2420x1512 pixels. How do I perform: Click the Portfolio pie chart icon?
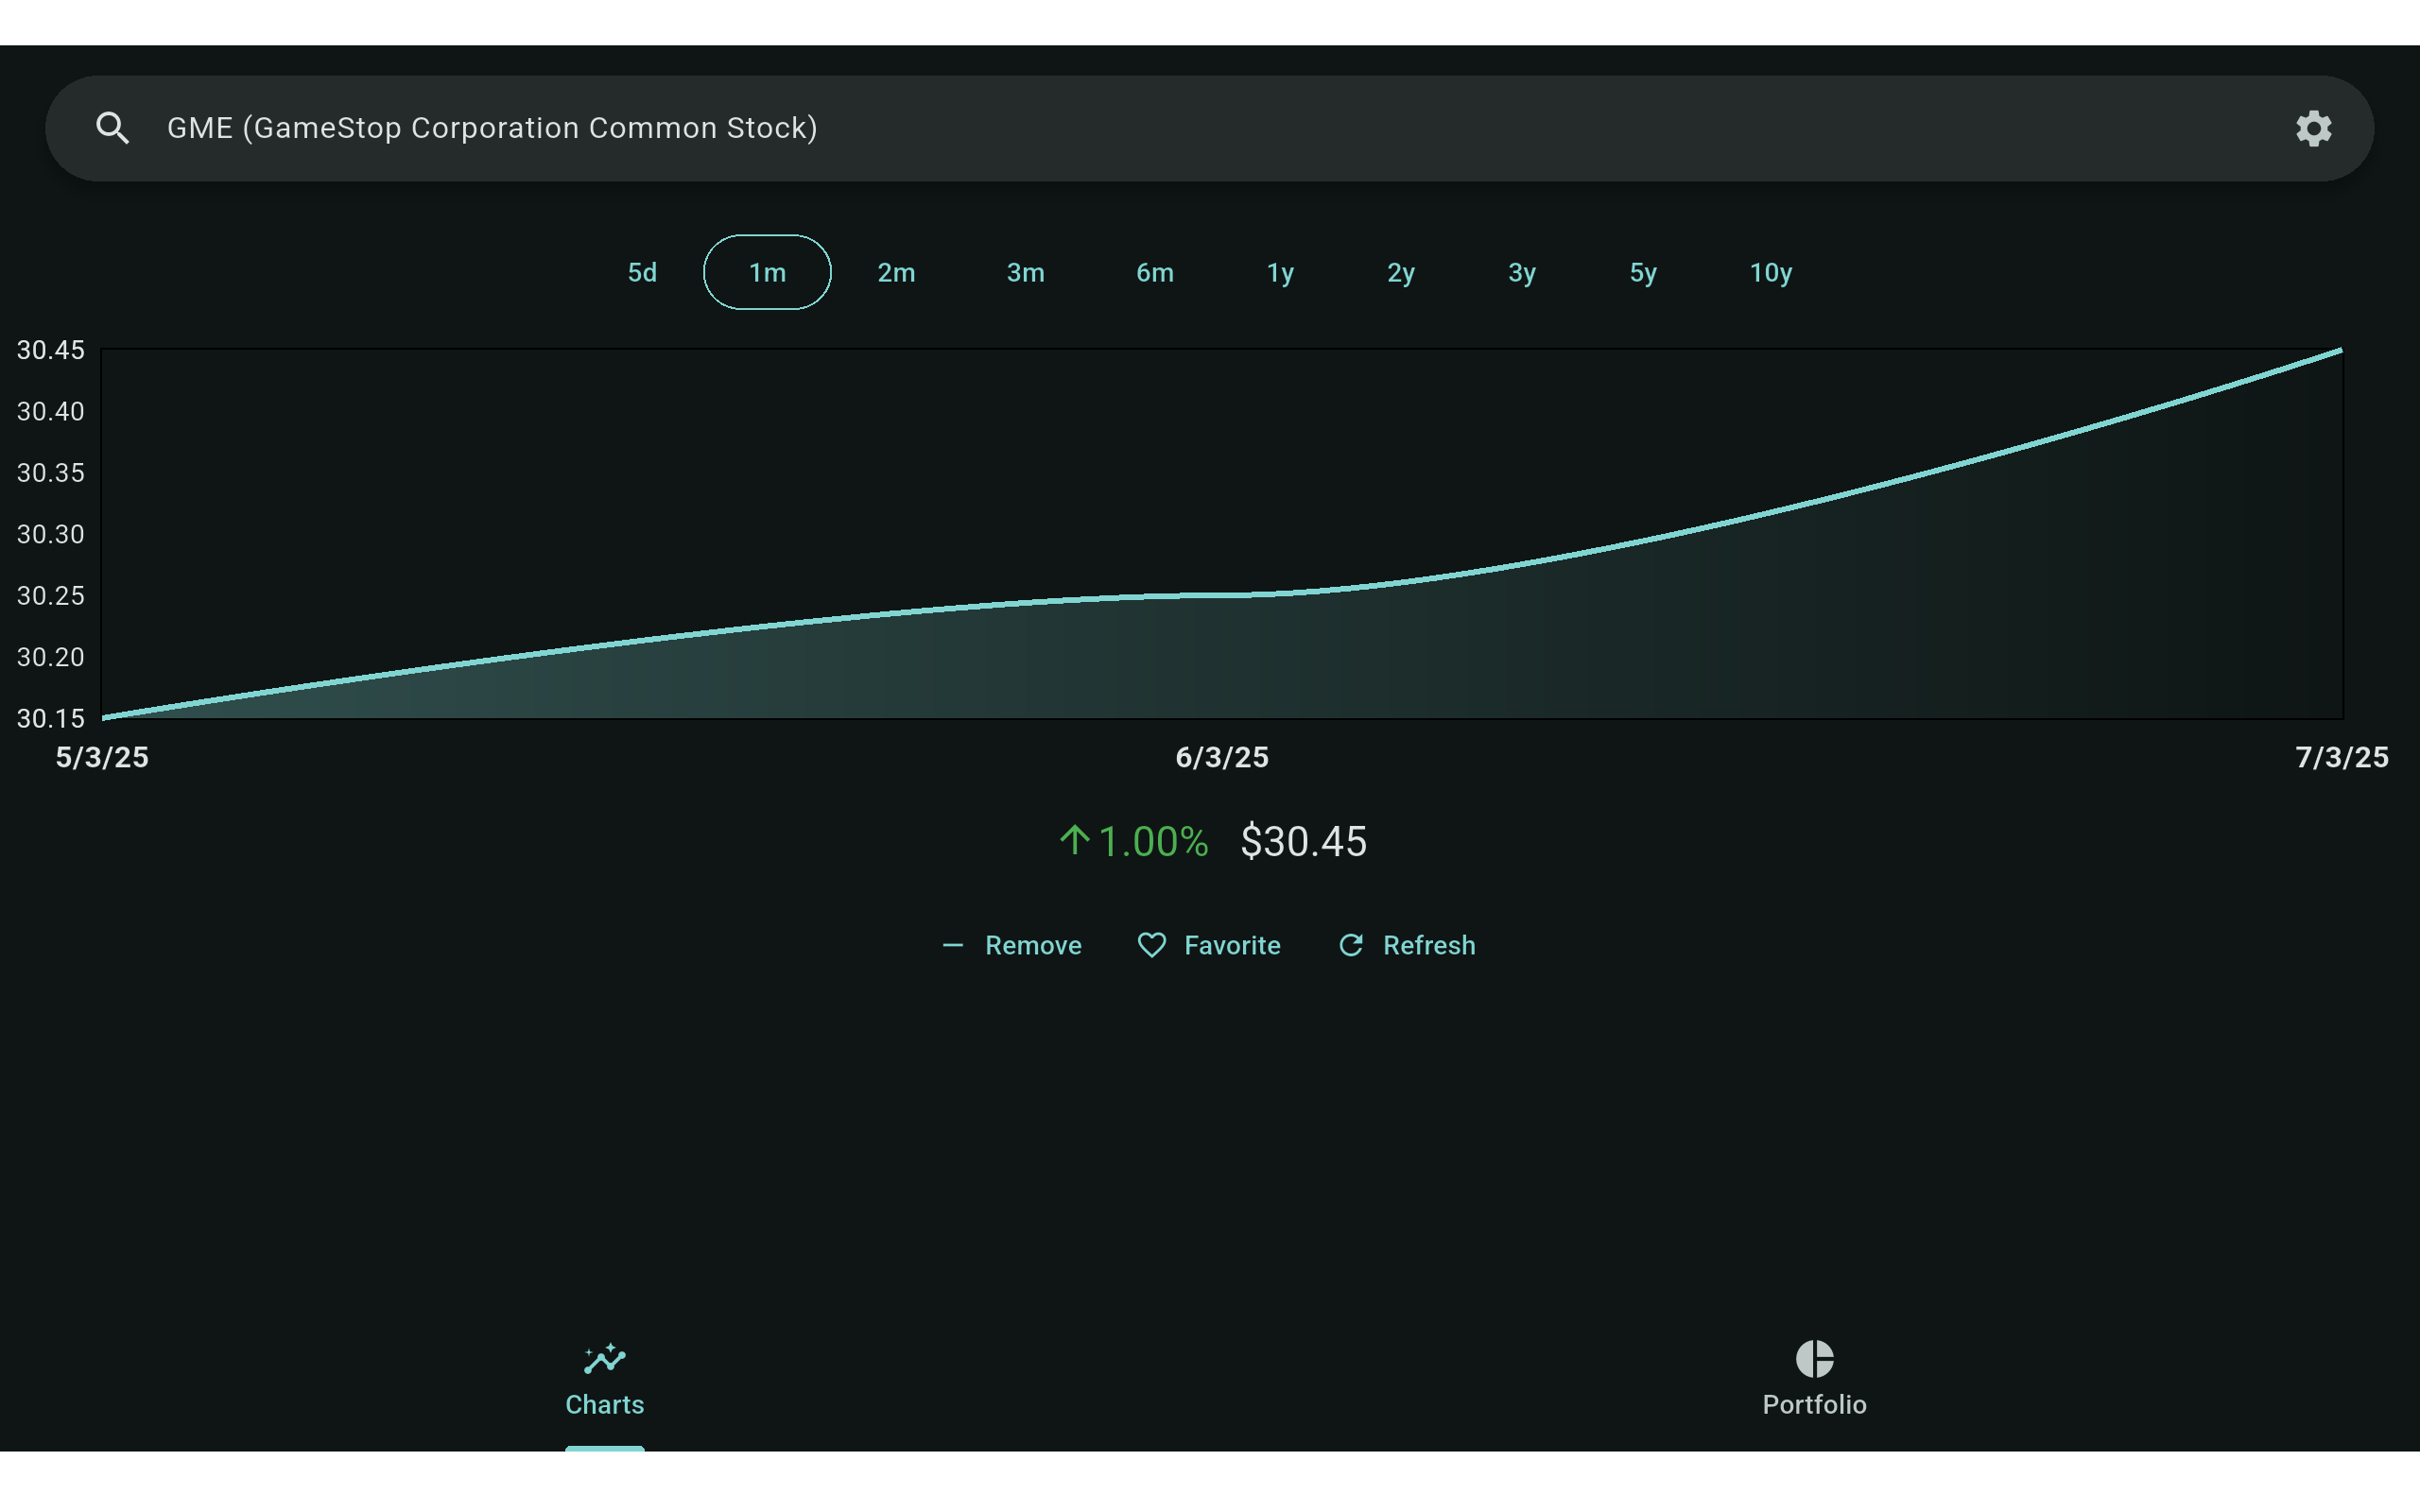[1814, 1358]
